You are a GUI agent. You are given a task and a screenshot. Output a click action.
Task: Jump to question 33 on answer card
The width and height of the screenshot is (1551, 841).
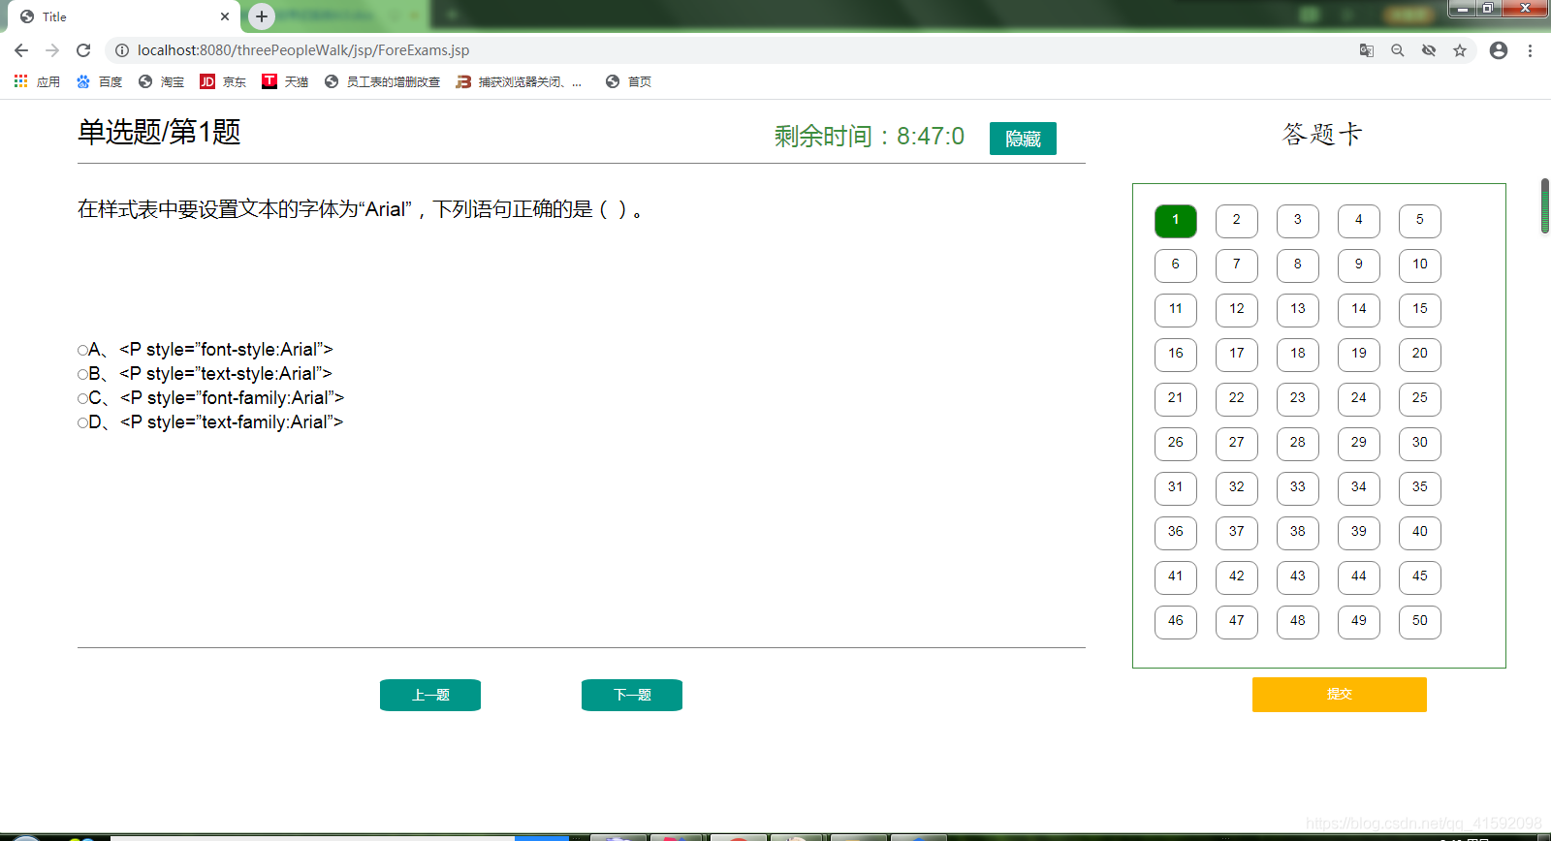(x=1298, y=488)
